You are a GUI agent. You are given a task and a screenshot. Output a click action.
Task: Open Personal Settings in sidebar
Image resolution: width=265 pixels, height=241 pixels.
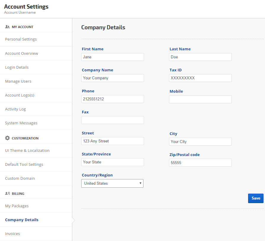[21, 39]
